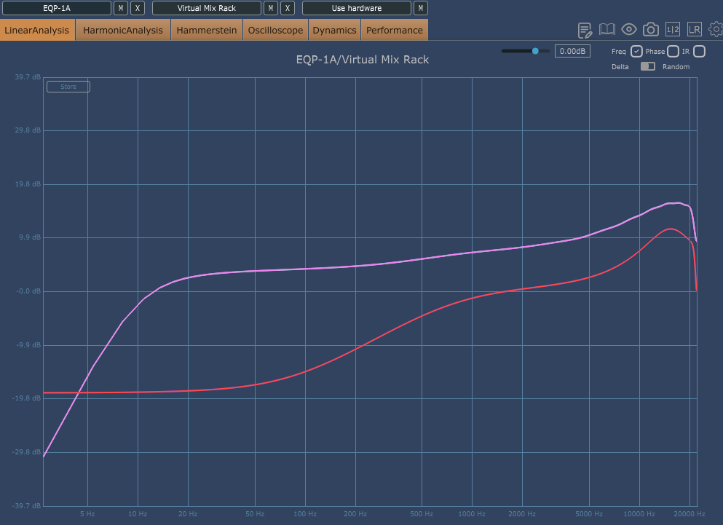Remove EQP-1A using its X button
The height and width of the screenshot is (525, 723).
click(137, 8)
